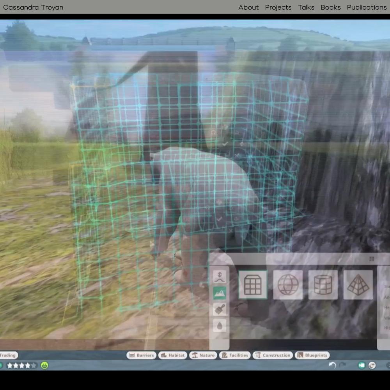Screen dimensions: 390x390
Task: Open the Publications page
Action: pyautogui.click(x=367, y=7)
